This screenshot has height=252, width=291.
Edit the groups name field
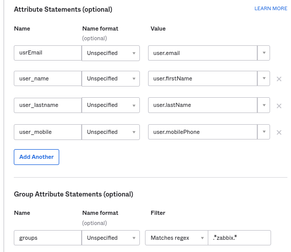click(48, 238)
